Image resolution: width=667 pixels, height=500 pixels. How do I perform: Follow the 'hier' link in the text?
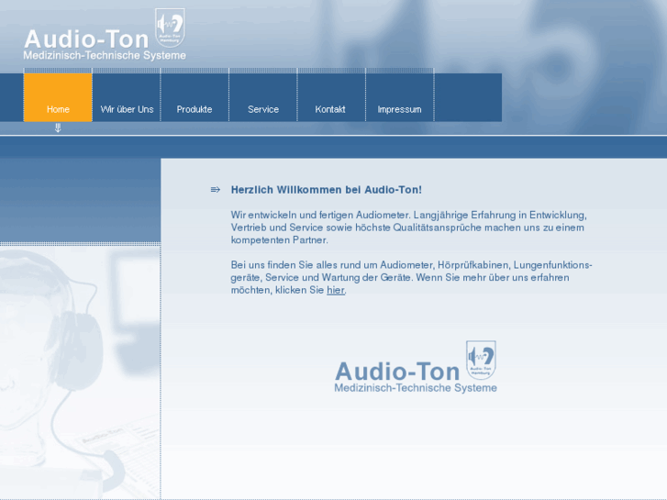click(x=336, y=290)
